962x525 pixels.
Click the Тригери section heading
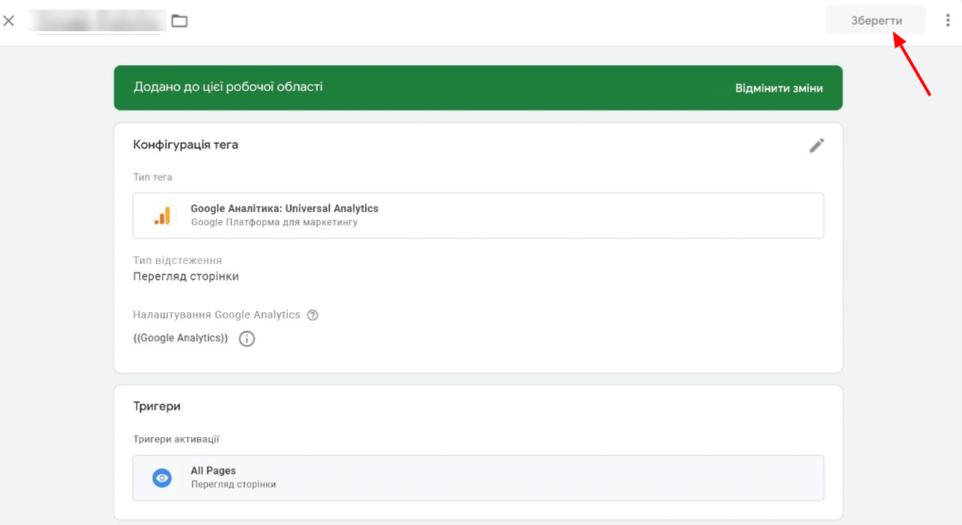tap(156, 406)
